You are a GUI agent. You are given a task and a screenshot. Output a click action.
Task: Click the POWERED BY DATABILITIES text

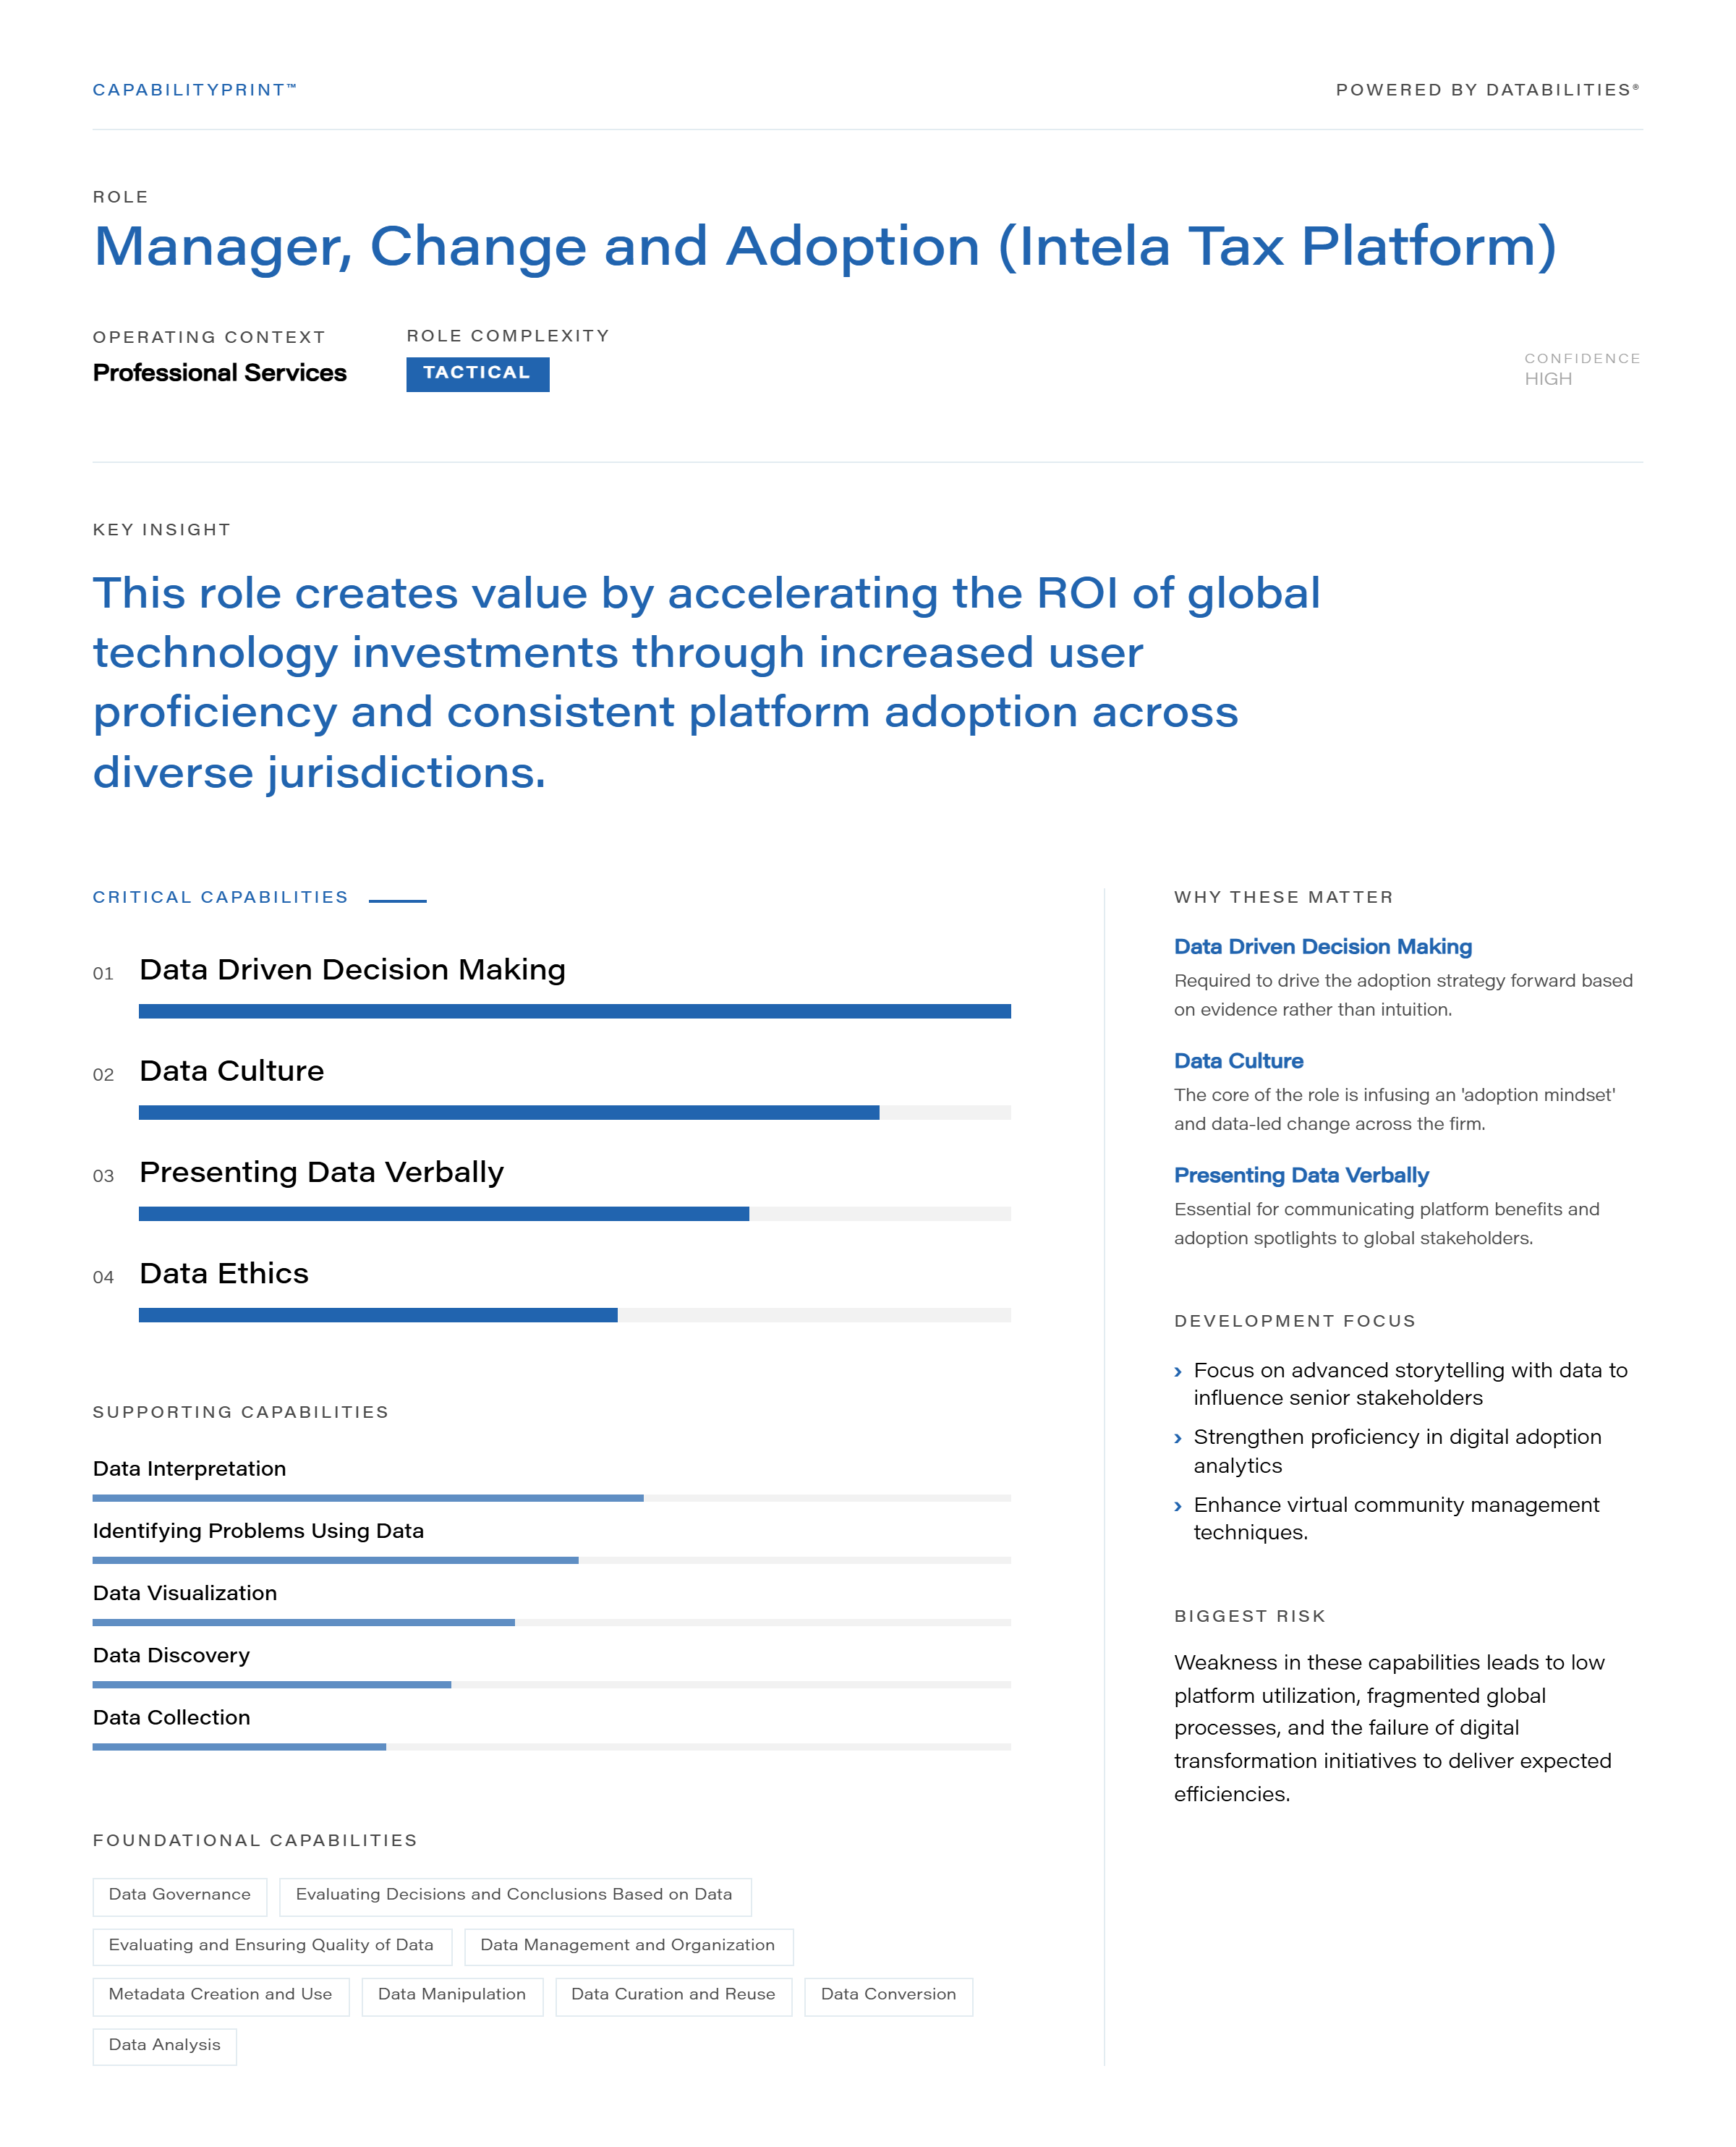pos(1487,90)
